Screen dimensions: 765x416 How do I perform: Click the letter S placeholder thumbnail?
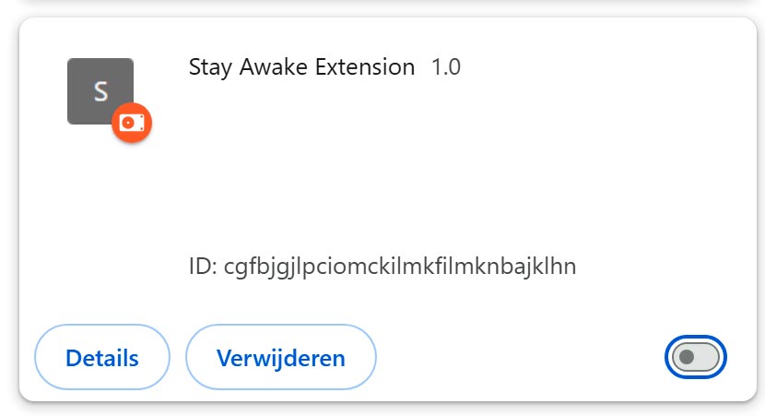[x=97, y=88]
